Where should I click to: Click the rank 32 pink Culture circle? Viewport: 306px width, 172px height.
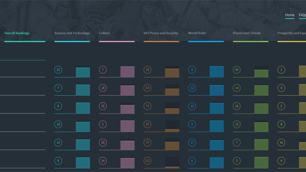pos(103,106)
